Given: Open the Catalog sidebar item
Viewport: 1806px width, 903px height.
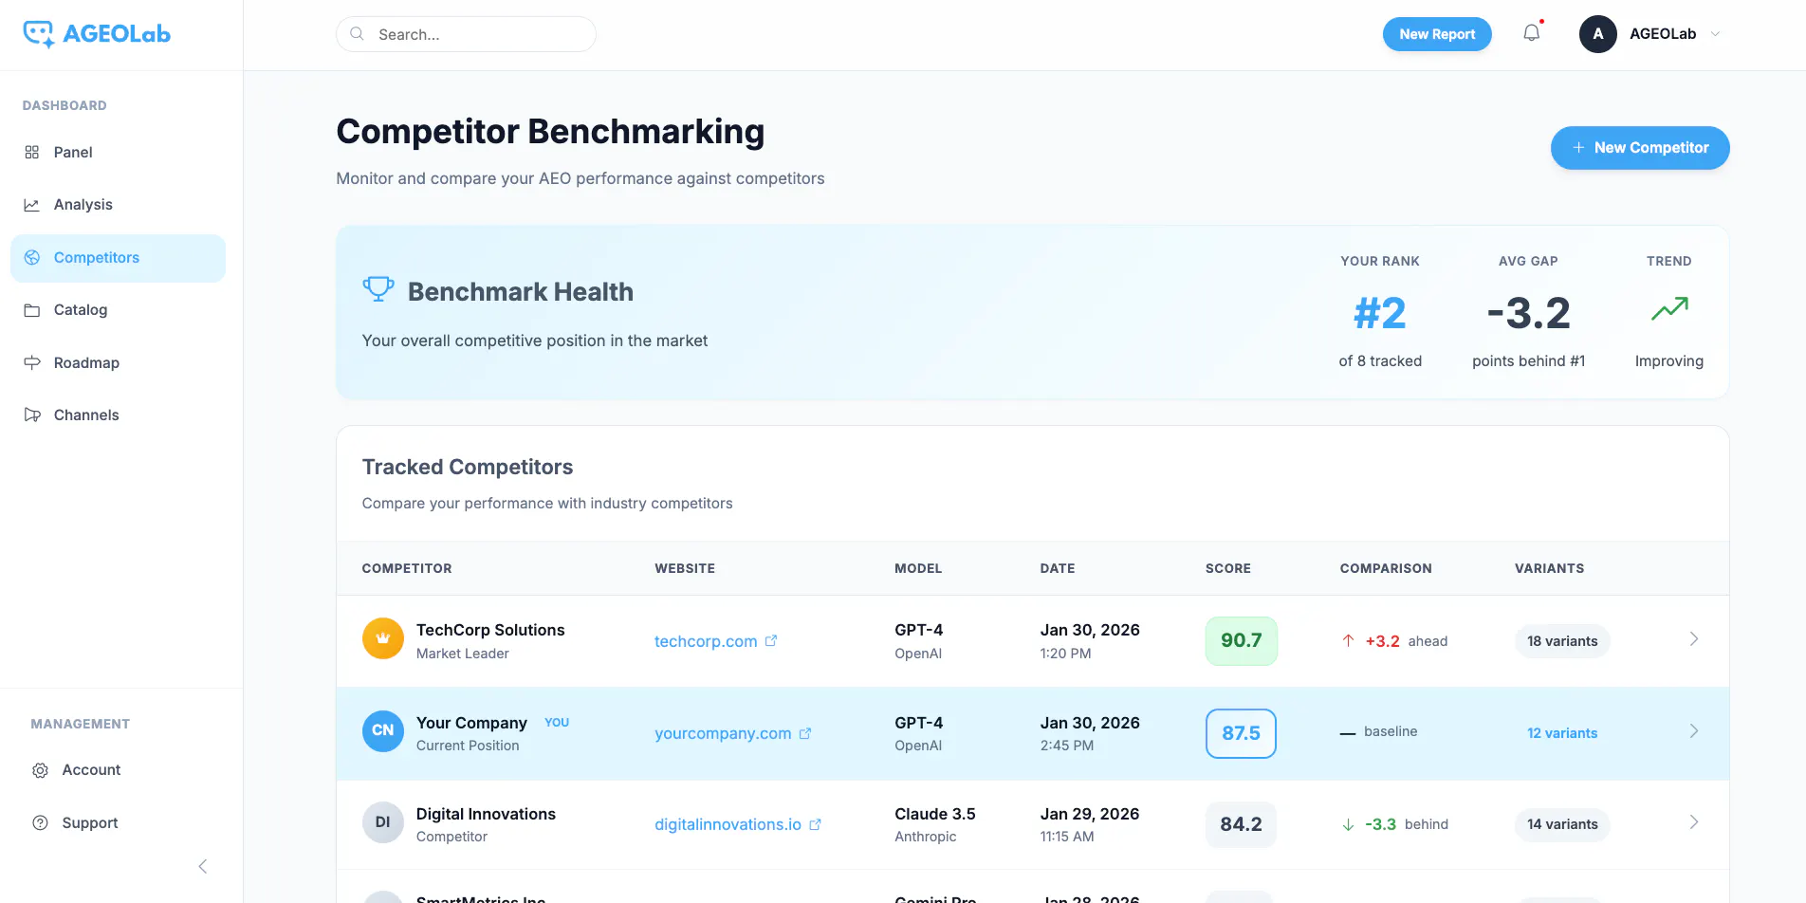Looking at the screenshot, I should pos(119,310).
